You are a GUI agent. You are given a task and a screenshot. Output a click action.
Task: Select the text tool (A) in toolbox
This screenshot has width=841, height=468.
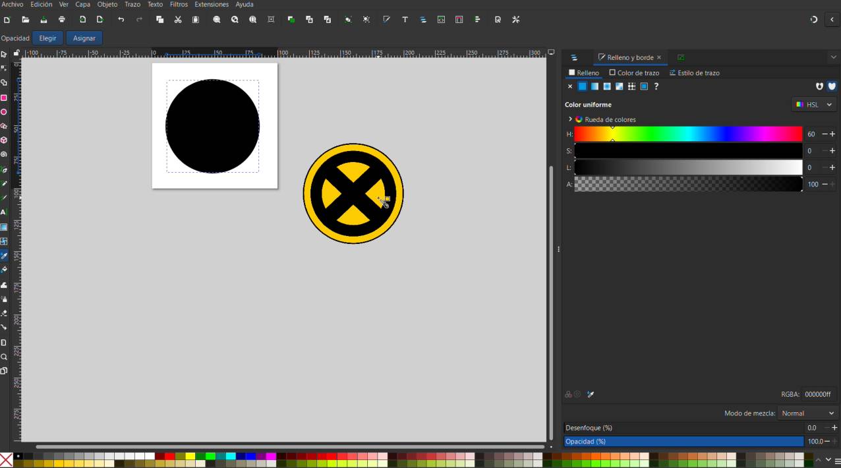coord(4,212)
